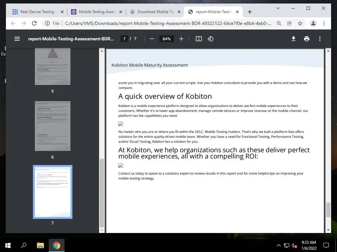Select page 6 thumbnail

52,126
